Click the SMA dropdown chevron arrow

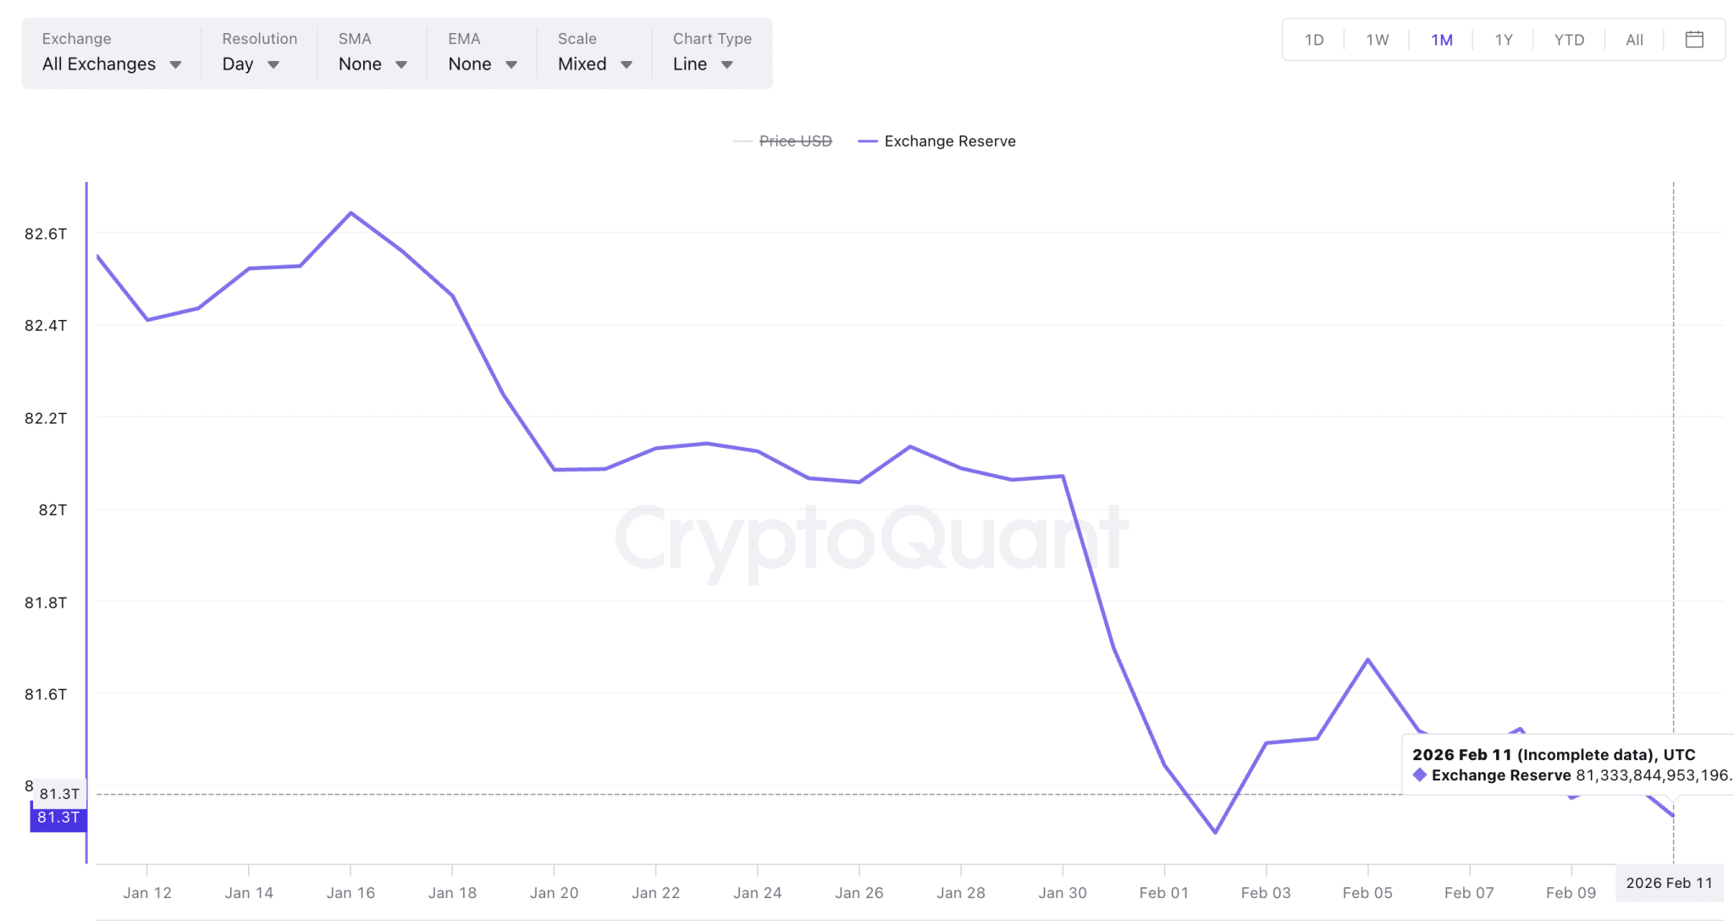pyautogui.click(x=400, y=64)
